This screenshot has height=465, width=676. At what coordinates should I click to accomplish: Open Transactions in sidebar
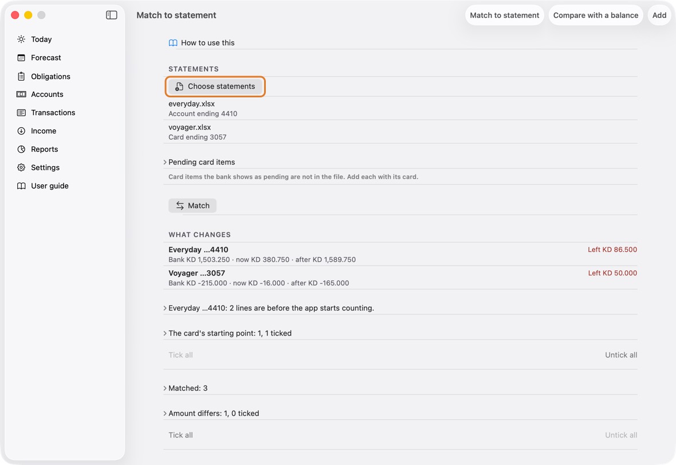pyautogui.click(x=53, y=112)
